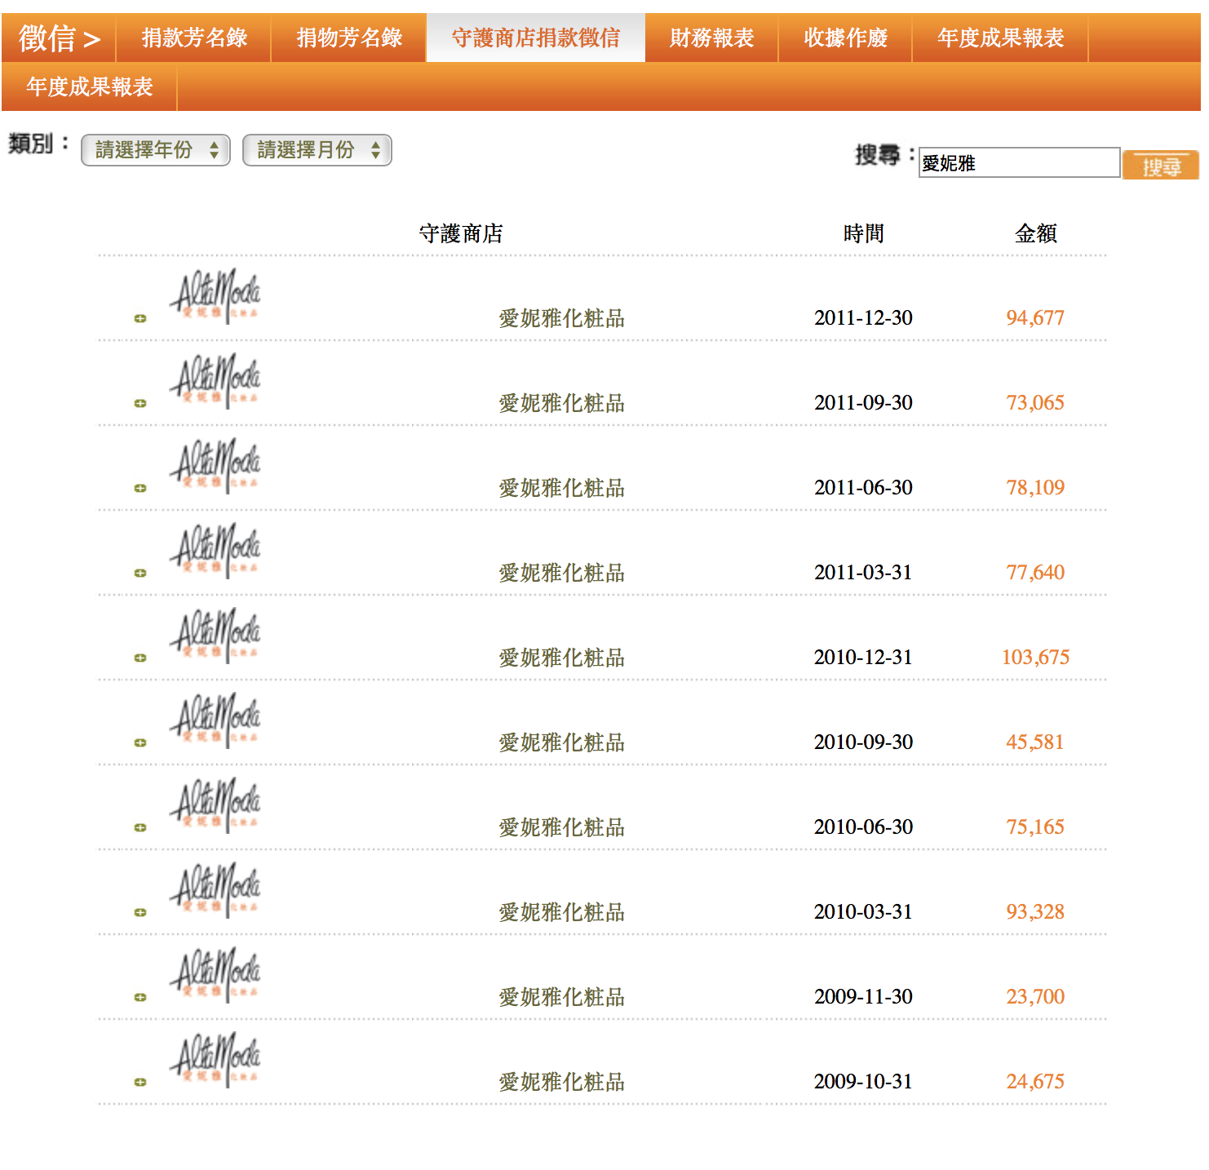Click Alta Moda logo in 2011-06-30 row
Viewport: 1209px width, 1170px height.
(215, 466)
